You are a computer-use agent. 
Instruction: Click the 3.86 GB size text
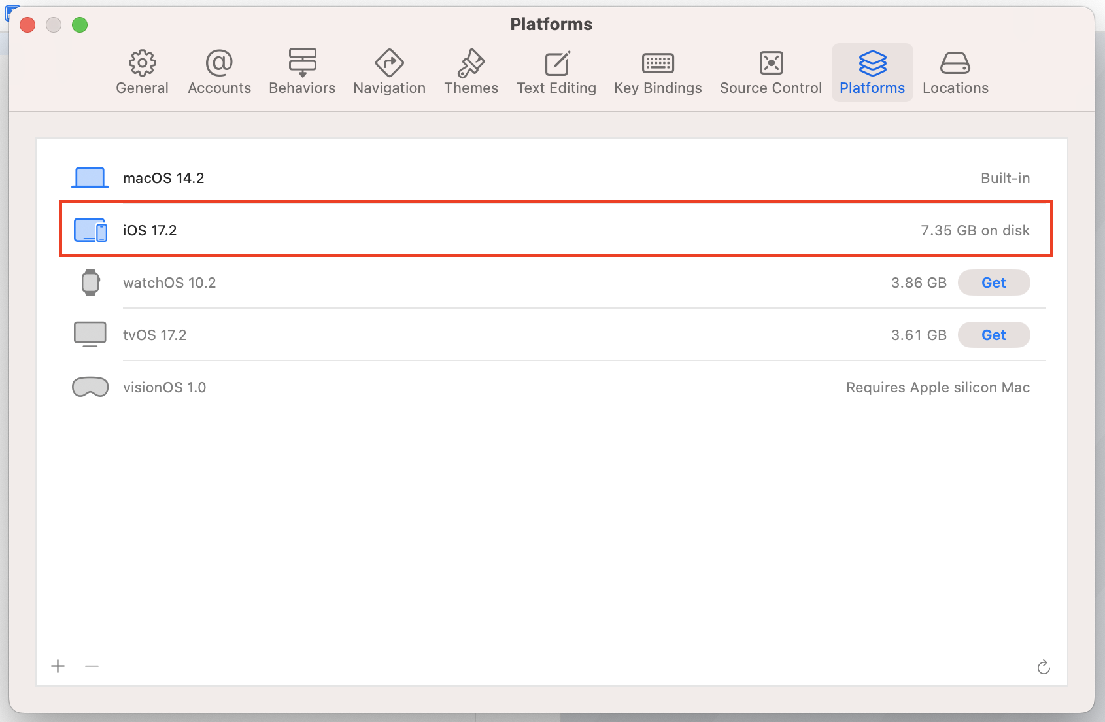[x=919, y=283]
